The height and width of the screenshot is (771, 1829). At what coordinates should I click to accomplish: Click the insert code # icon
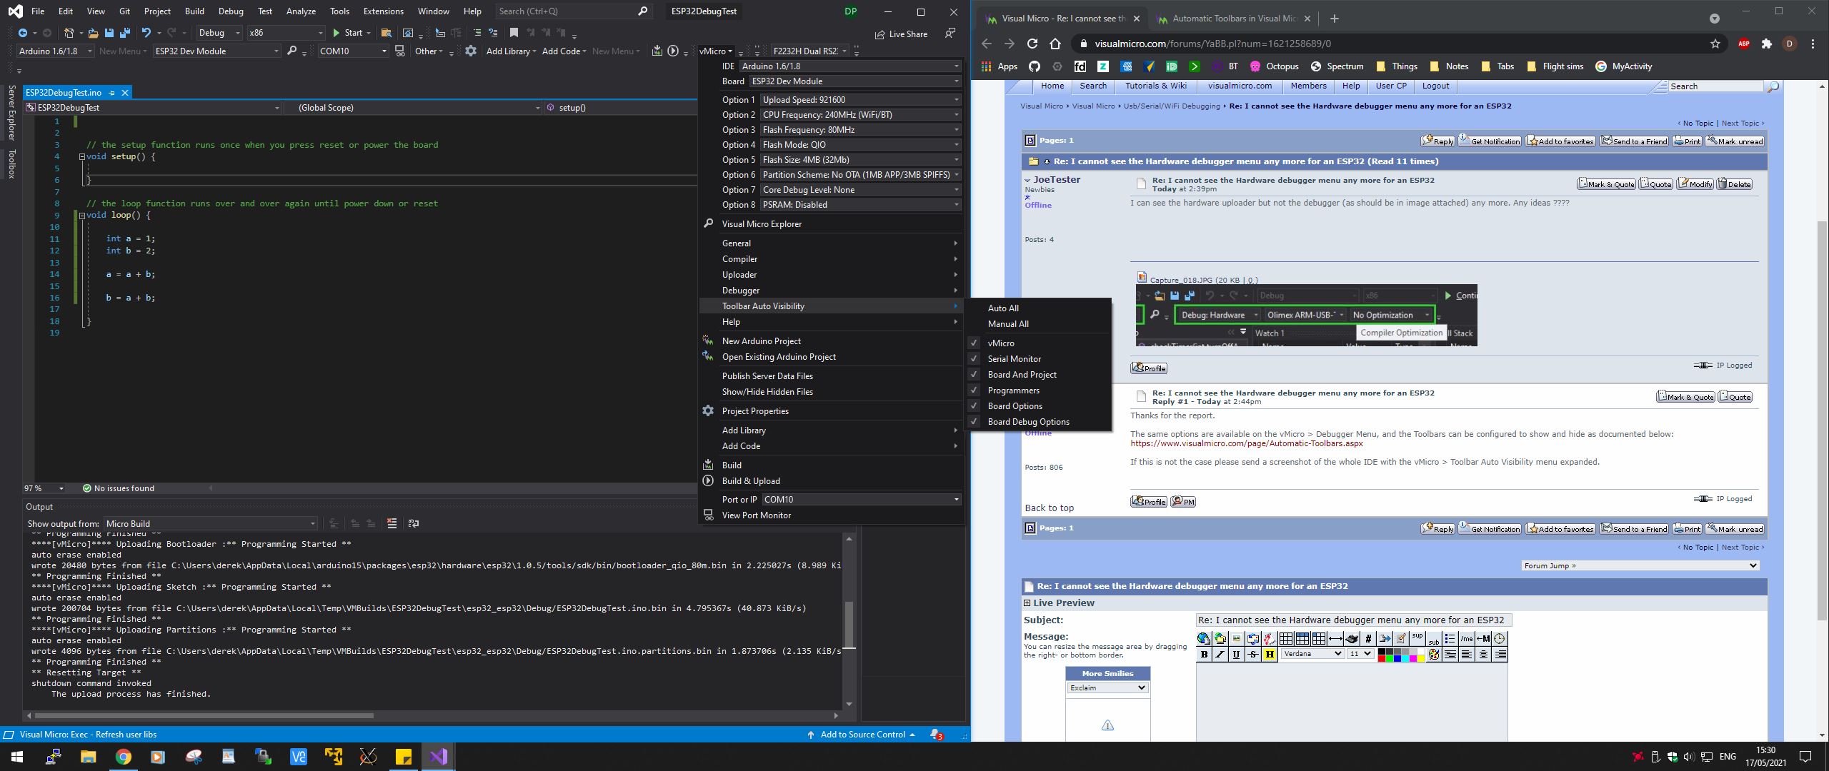[x=1368, y=639]
